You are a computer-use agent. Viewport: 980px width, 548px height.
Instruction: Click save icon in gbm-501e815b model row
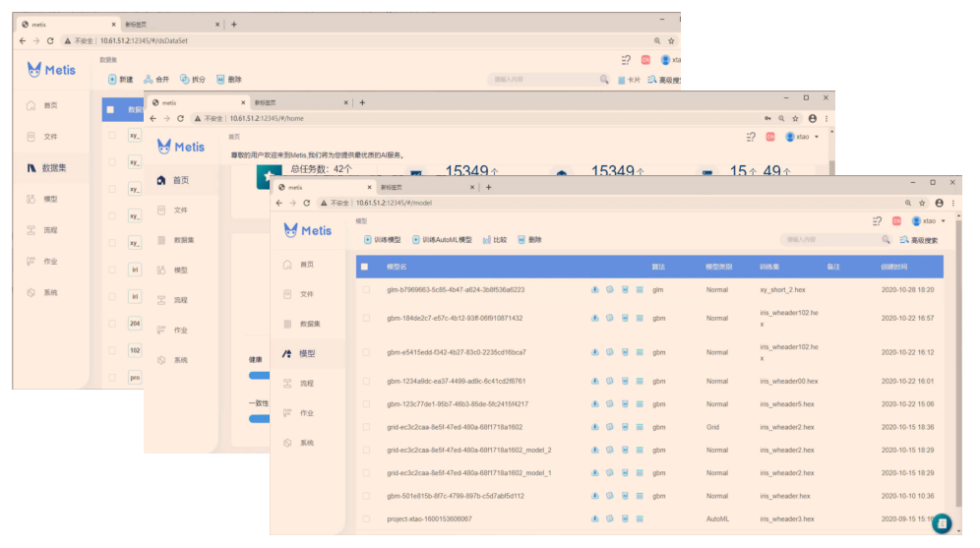click(x=625, y=496)
